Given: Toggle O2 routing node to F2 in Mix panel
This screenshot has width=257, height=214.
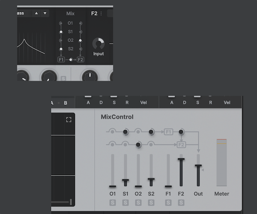Looking at the screenshot, I should 80,40.
